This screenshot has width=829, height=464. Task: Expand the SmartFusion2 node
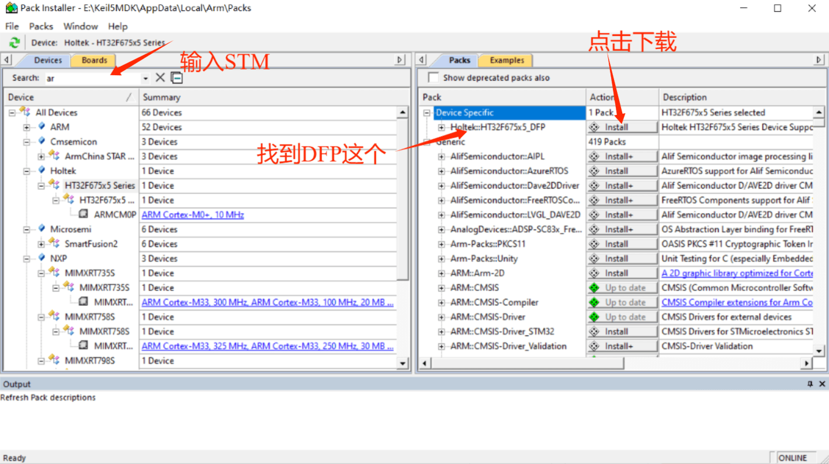[x=41, y=244]
